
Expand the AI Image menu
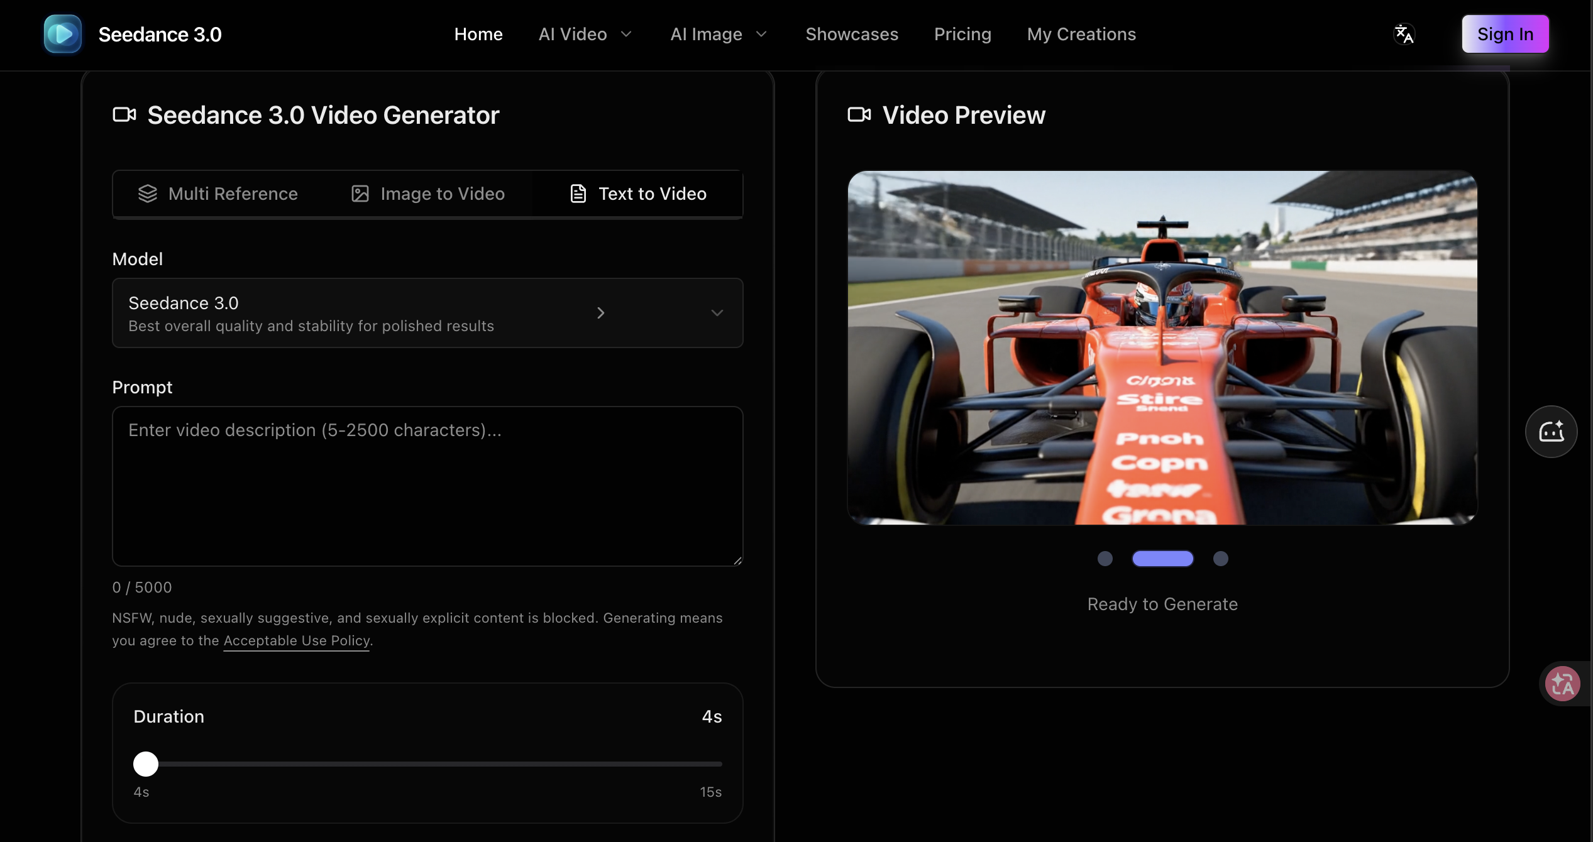(719, 34)
